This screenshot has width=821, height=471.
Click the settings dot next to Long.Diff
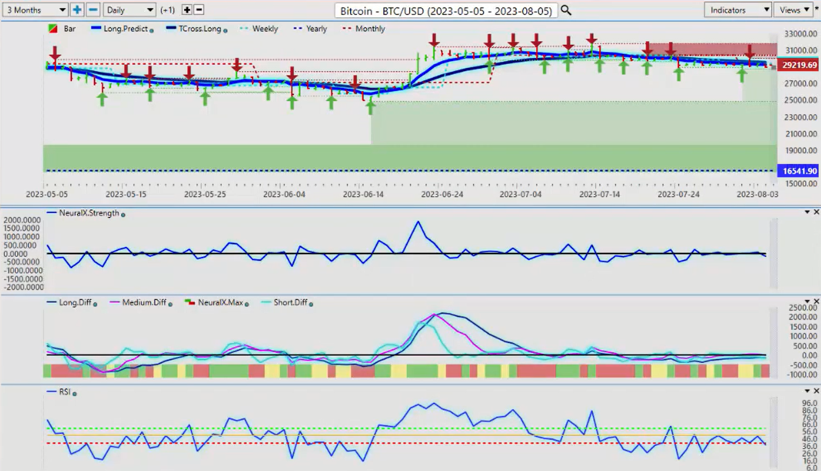[x=95, y=303]
